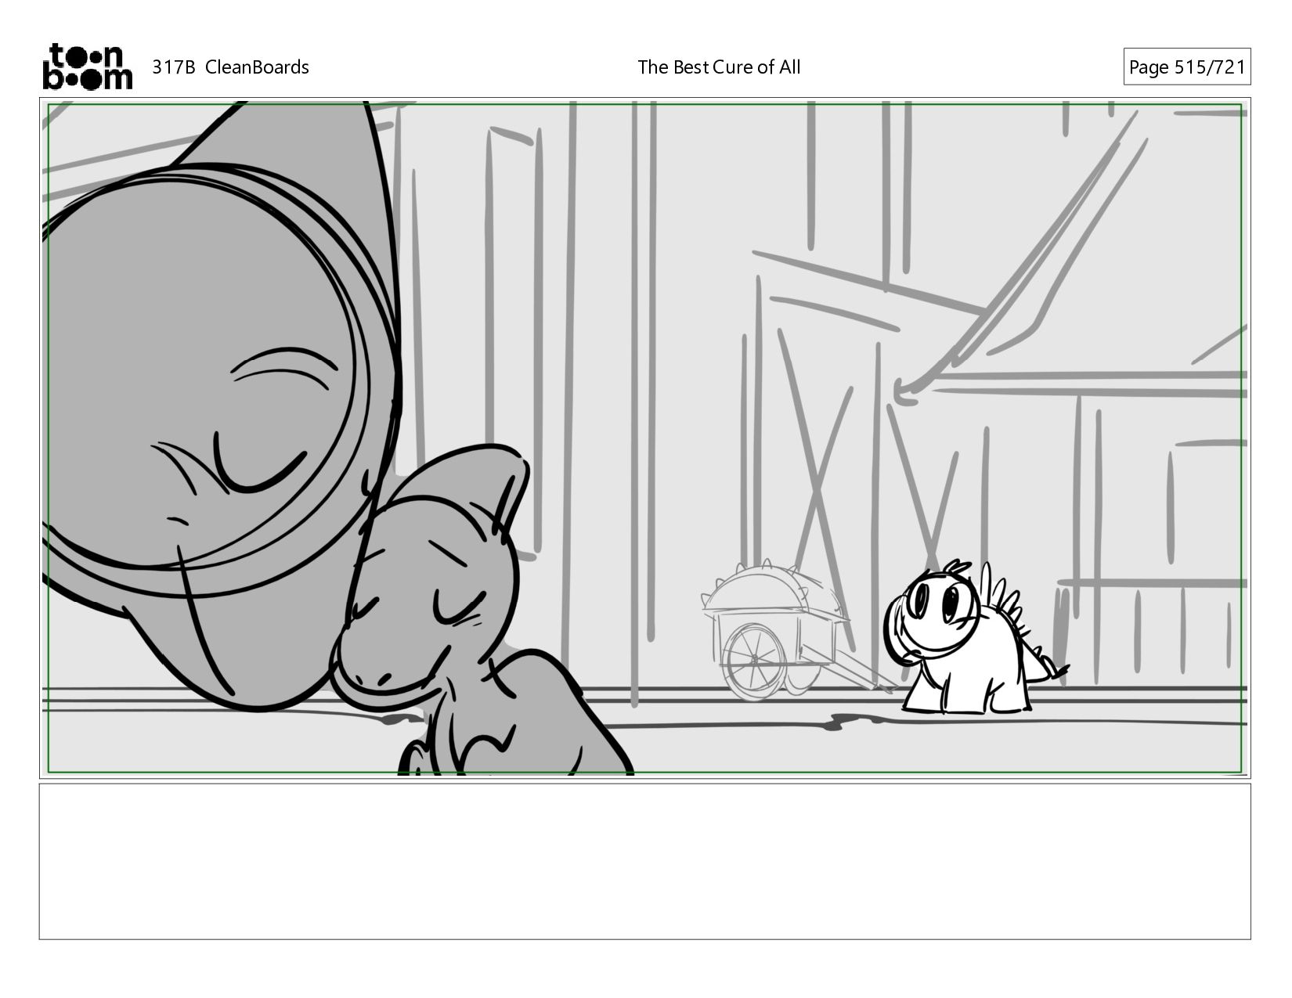This screenshot has width=1292, height=998.
Task: Click the empty dialogue notes box
Action: click(x=645, y=862)
